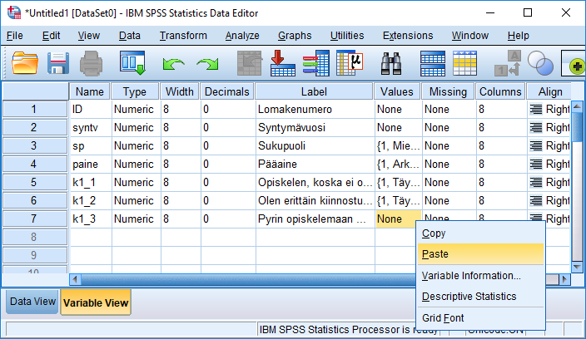Click the SPSS application icon in title bar
Image resolution: width=586 pixels, height=339 pixels.
14,12
